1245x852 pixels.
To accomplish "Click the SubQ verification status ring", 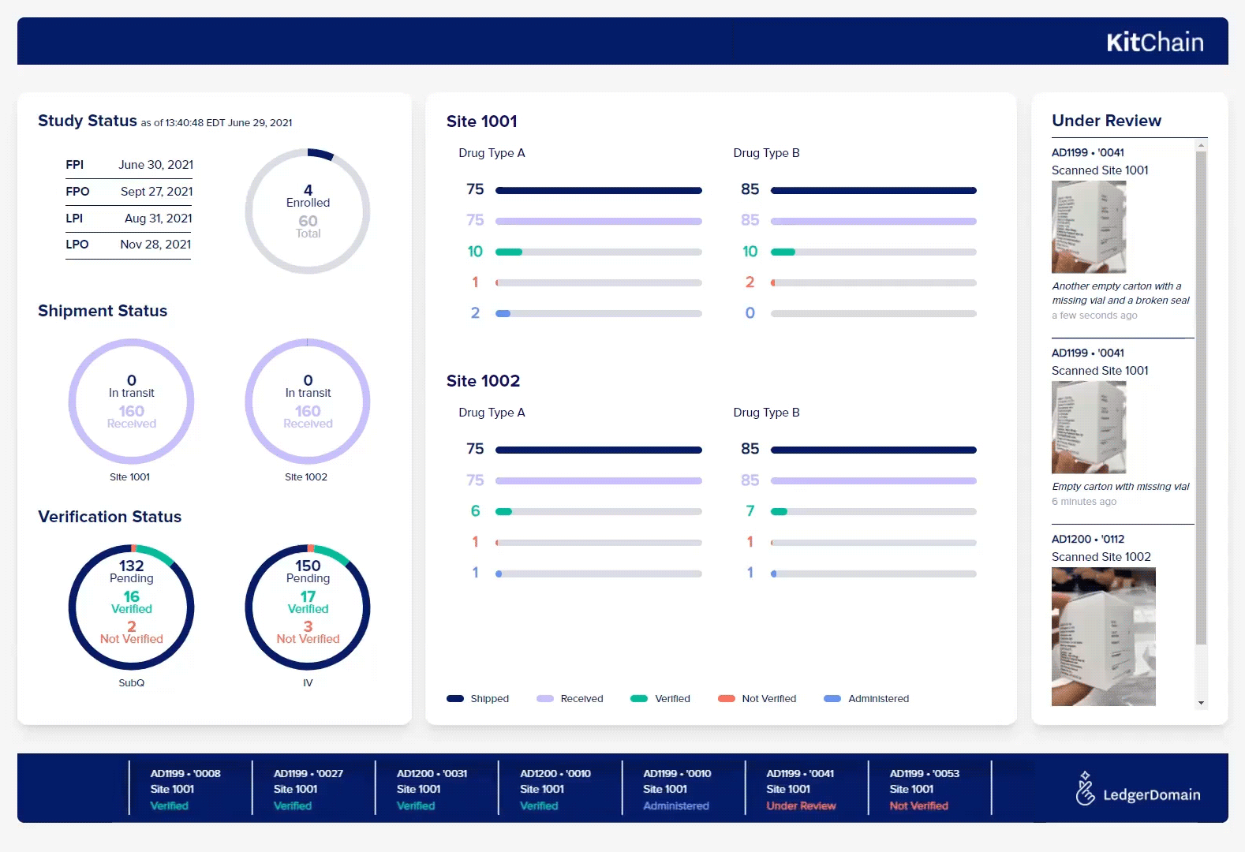I will [131, 607].
